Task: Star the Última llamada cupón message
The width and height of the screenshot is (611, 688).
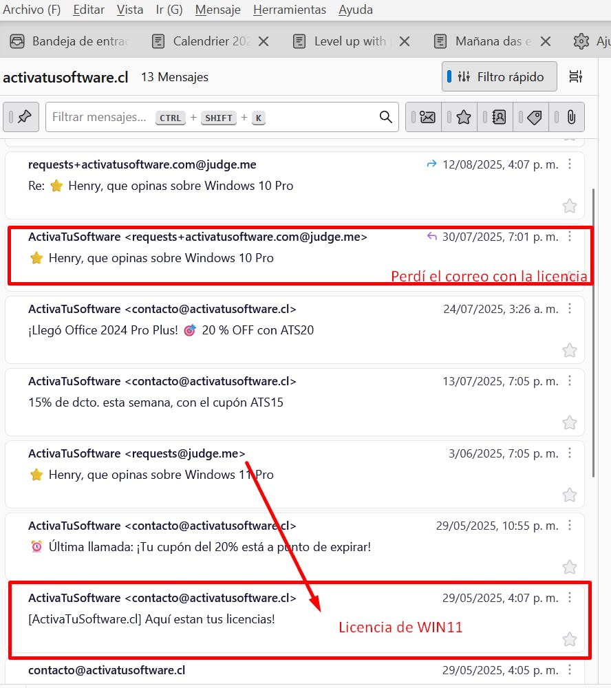Action: (x=570, y=567)
